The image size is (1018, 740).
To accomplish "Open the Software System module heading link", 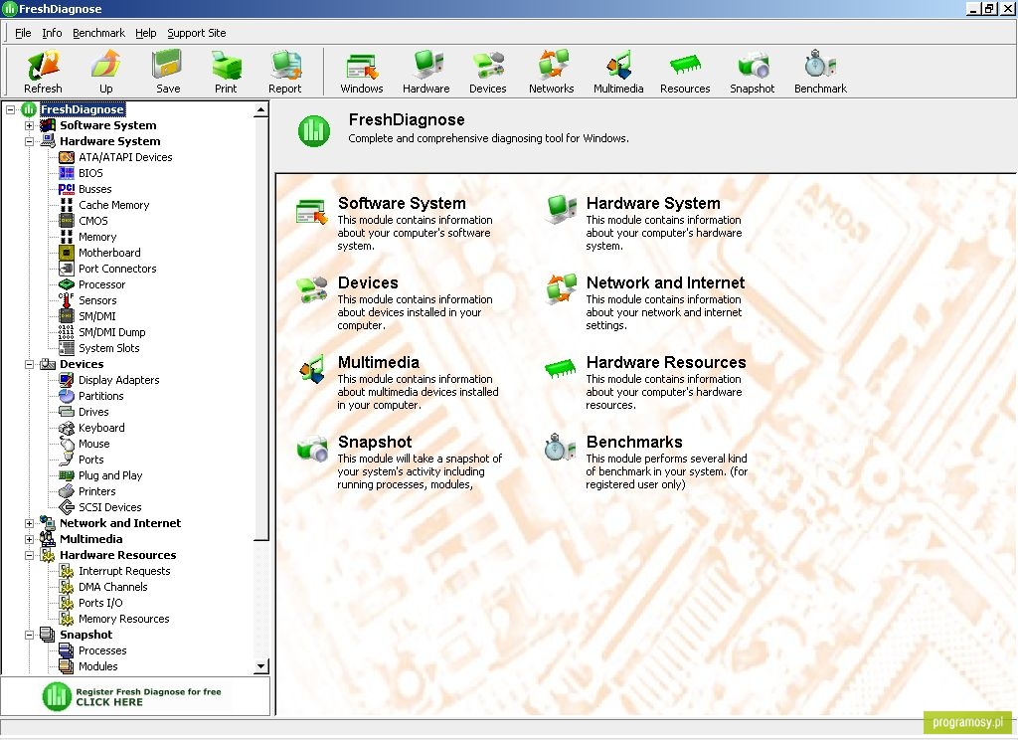I will click(402, 203).
